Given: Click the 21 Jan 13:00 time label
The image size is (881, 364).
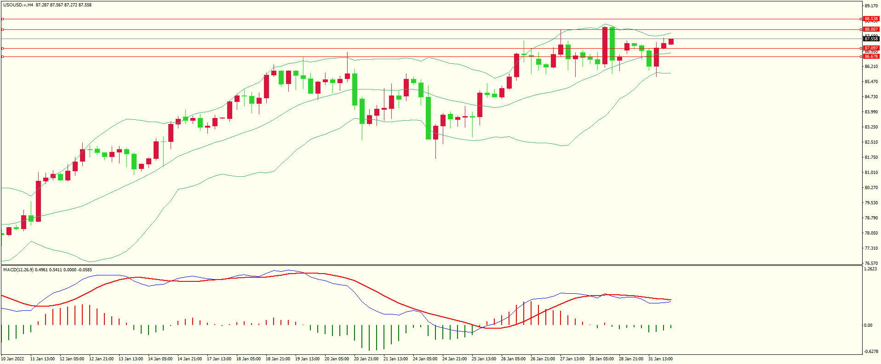Looking at the screenshot, I should pos(396,359).
